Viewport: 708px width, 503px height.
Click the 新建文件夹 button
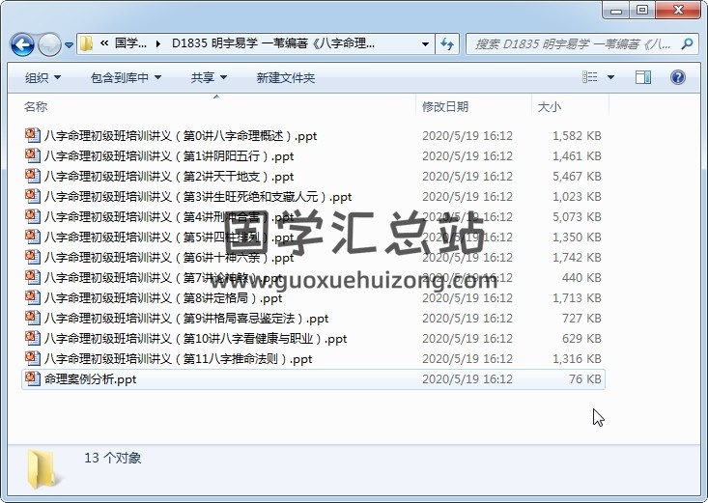point(285,77)
